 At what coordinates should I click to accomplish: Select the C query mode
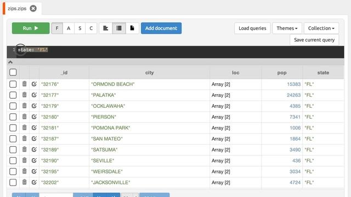[x=91, y=28]
